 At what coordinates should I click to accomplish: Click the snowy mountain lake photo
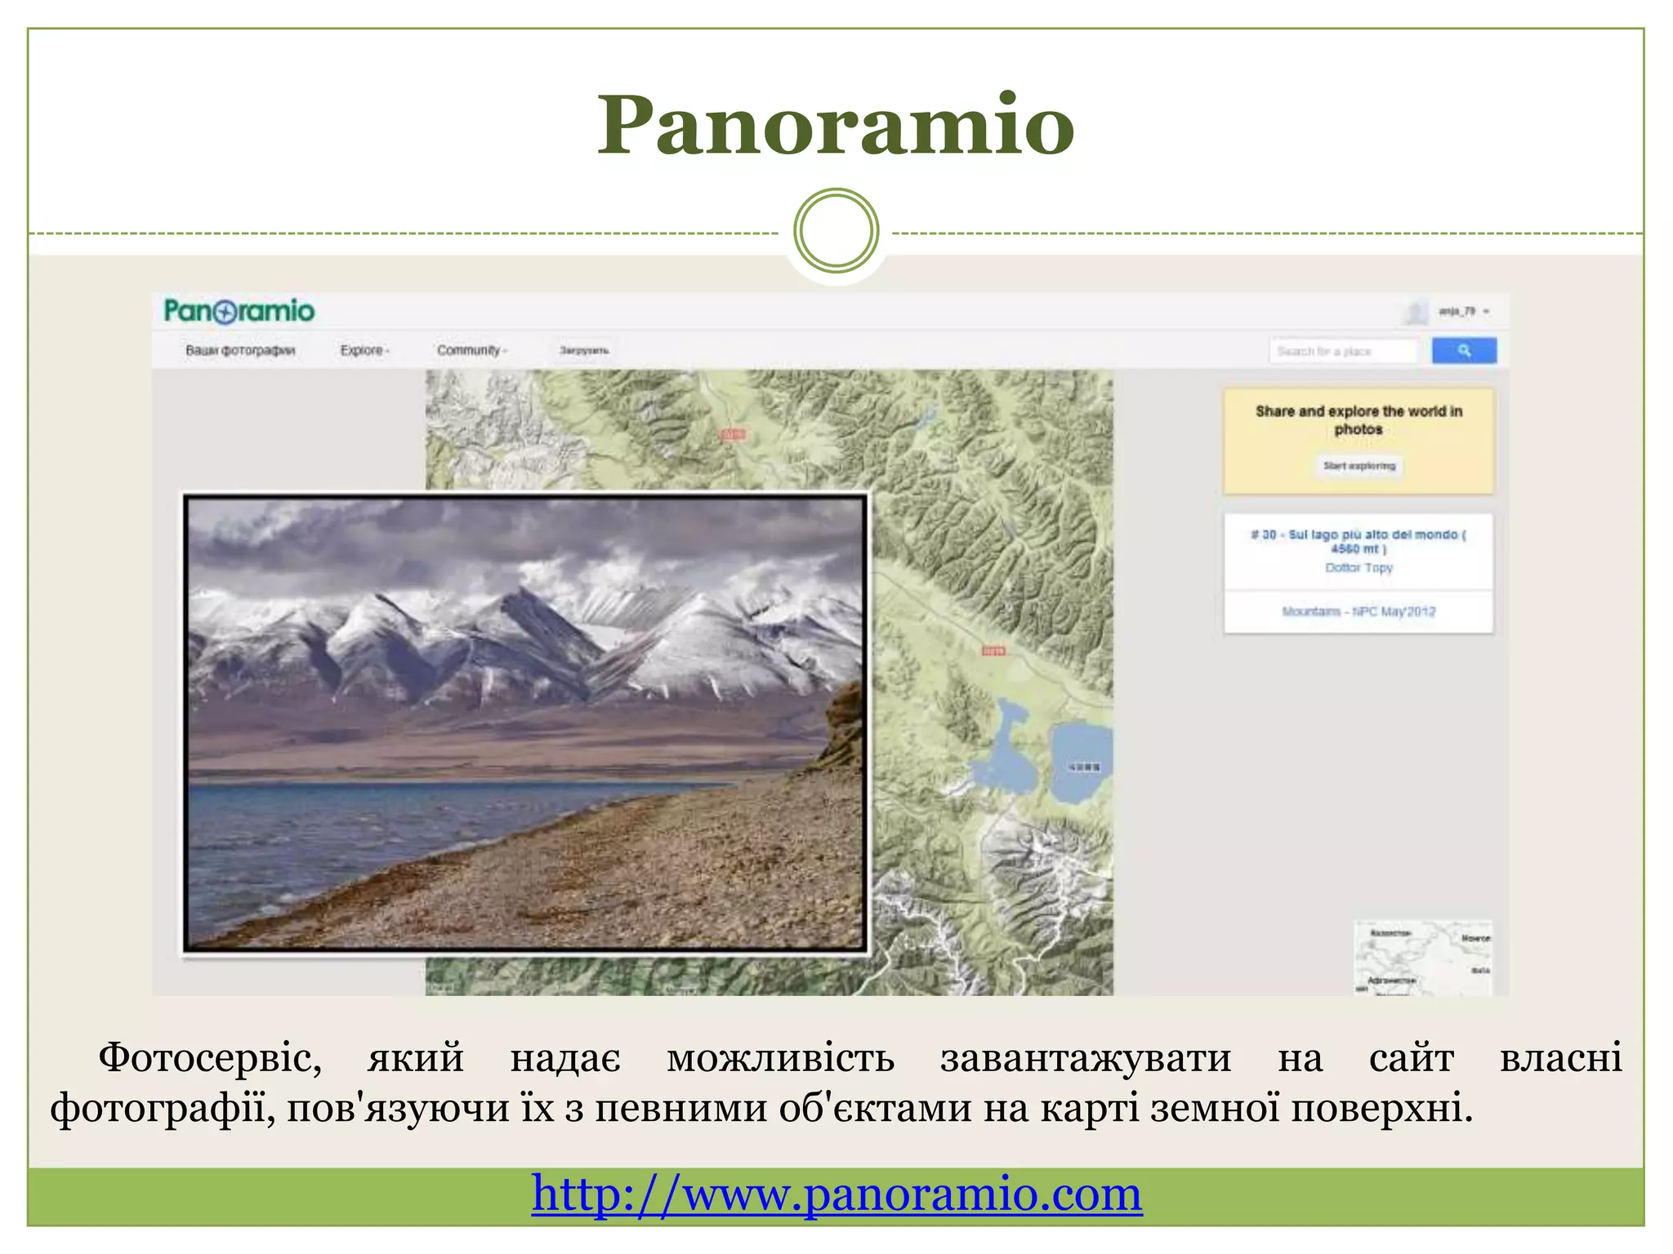[525, 723]
